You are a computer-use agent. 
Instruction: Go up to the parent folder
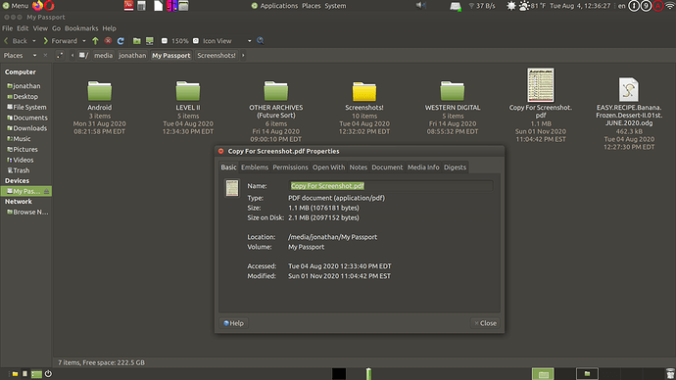pos(95,41)
